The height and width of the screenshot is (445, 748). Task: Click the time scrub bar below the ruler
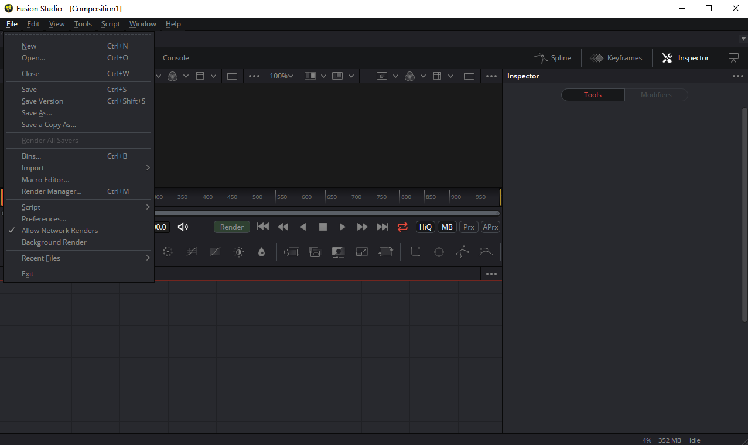click(x=327, y=214)
